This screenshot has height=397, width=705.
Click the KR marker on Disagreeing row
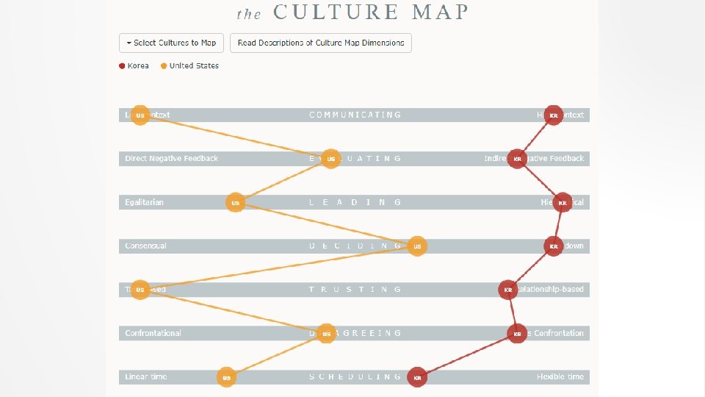click(518, 333)
